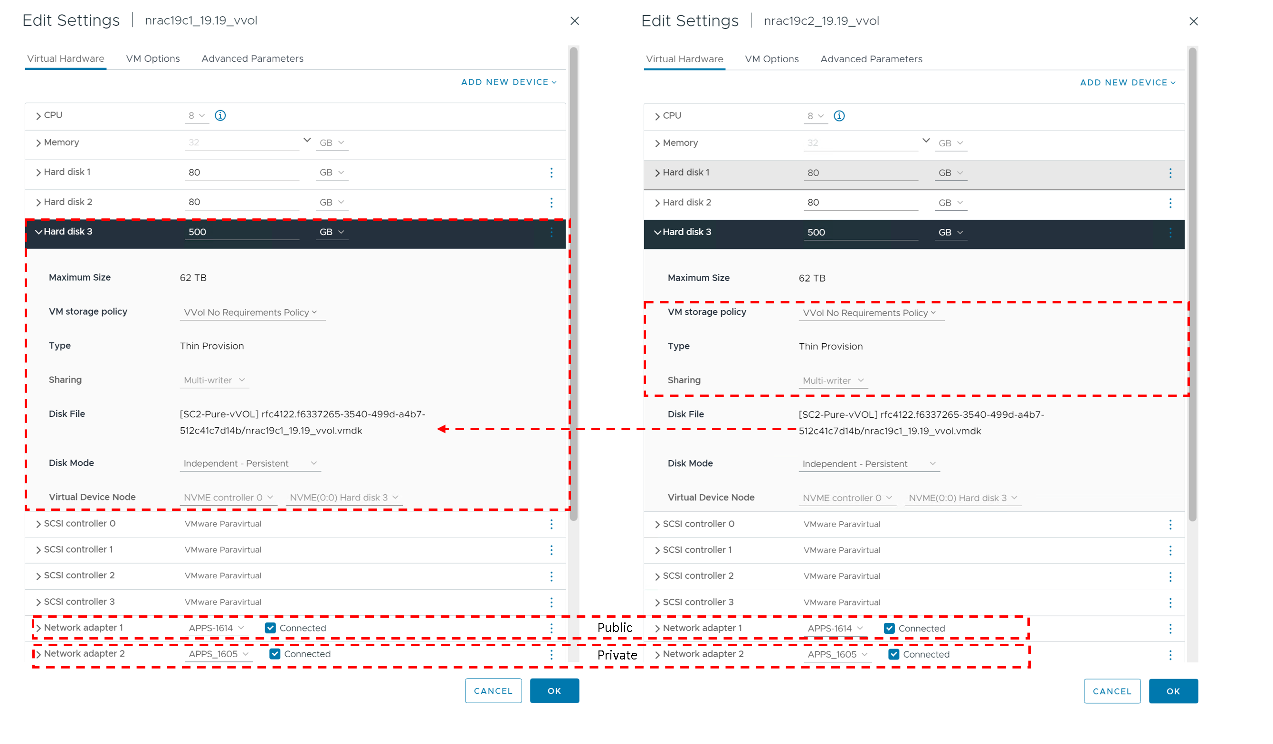Open SCSI controller 0 options menu in nrac19c1 panel

(x=551, y=524)
